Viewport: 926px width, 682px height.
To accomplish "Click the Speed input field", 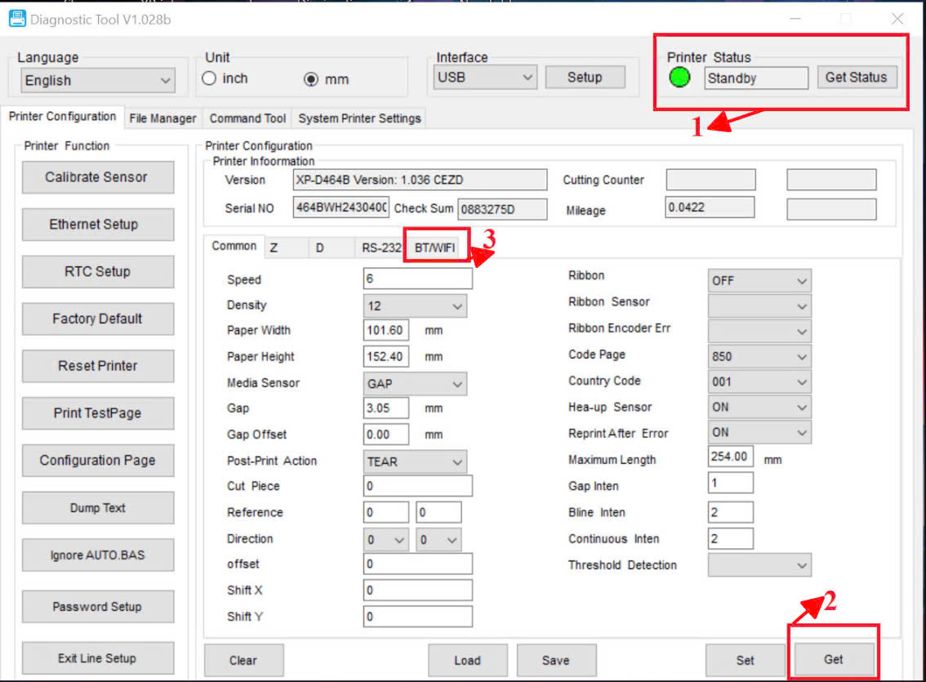I will tap(417, 279).
